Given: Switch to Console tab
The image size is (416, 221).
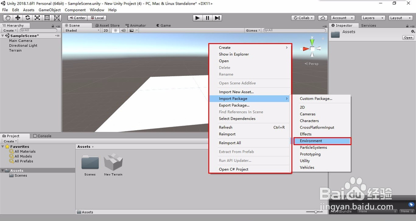Looking at the screenshot, I should (42, 136).
